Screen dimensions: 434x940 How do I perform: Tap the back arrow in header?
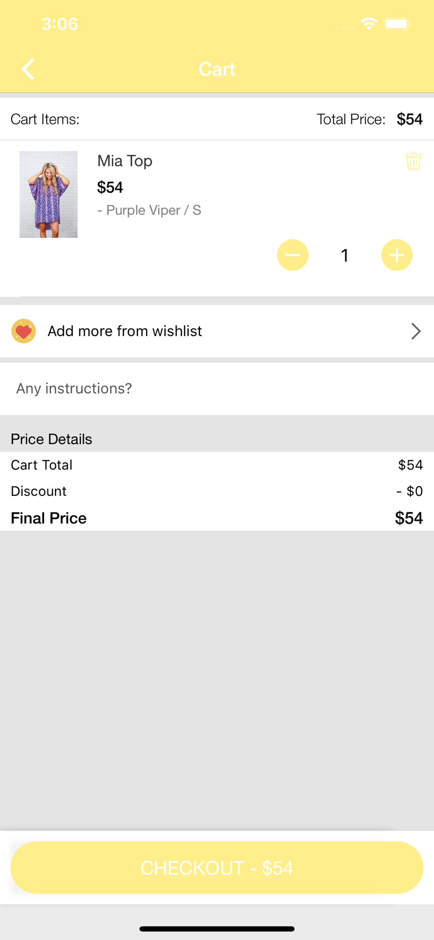coord(28,70)
